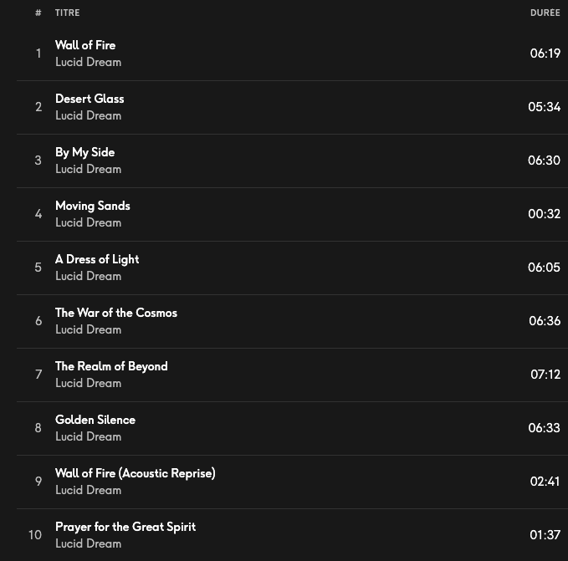Viewport: 568px width, 561px height.
Task: Click The Realm of Beyond title
Action: tap(111, 366)
